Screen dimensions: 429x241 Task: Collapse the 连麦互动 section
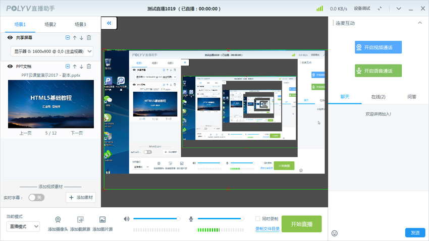(419, 23)
